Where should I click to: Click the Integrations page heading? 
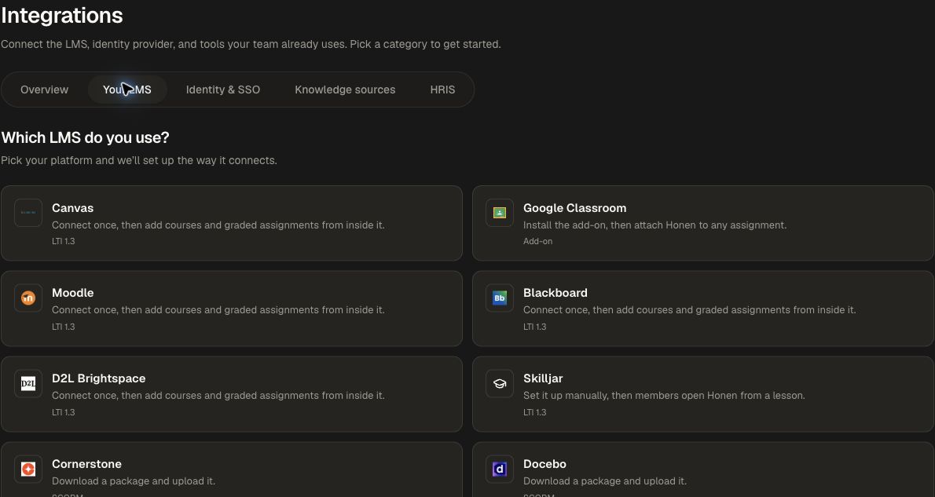click(62, 16)
